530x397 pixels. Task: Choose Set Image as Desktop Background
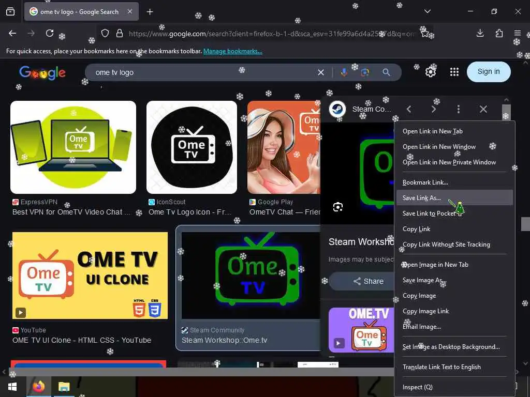454,347
